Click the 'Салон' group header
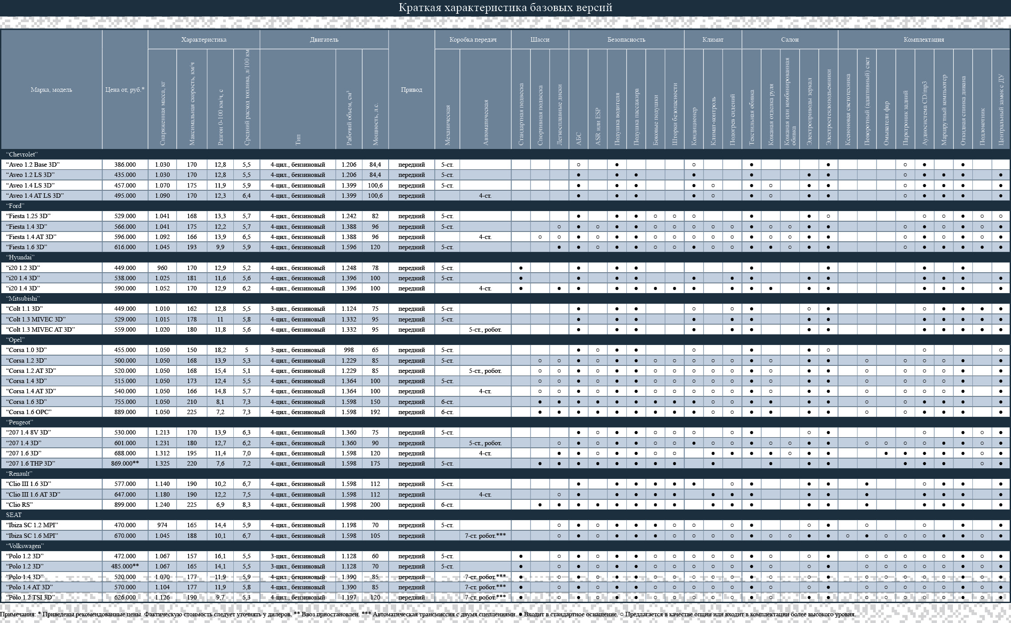Screen dimensions: 1011x623 point(790,39)
